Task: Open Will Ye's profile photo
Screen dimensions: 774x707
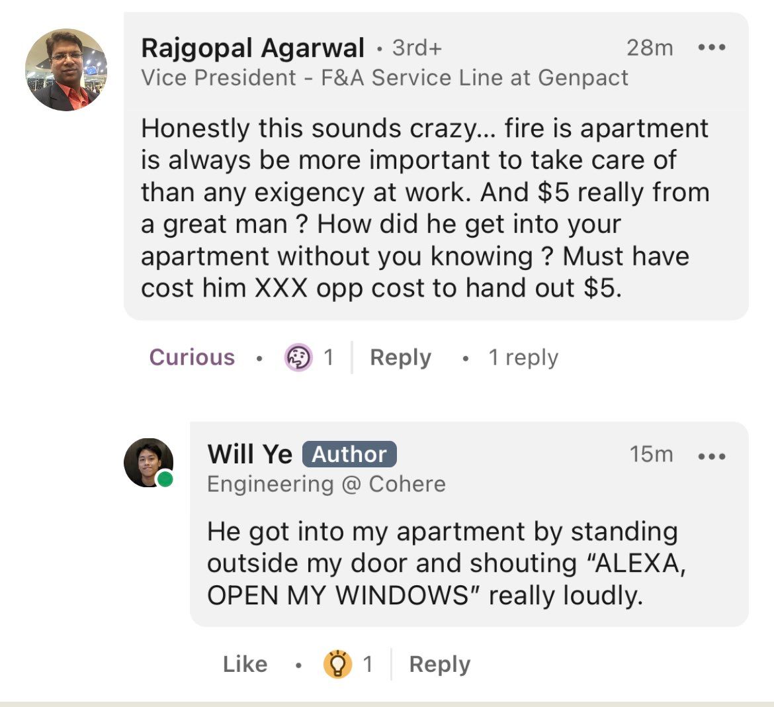Action: click(x=149, y=463)
